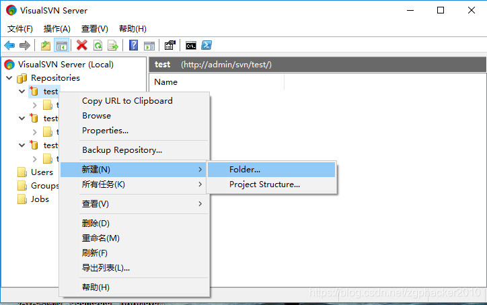Open 查看(V) submenu in context menu
487x305 pixels.
[135, 204]
